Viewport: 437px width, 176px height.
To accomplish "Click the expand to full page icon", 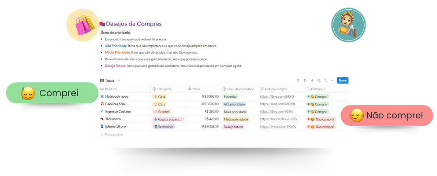I will (326, 81).
